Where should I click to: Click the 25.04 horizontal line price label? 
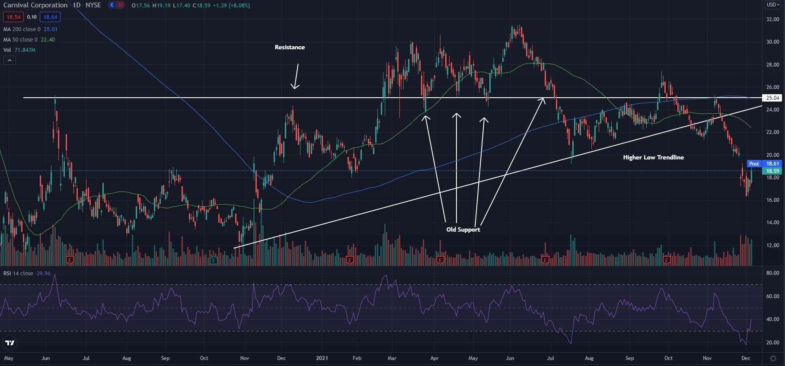coord(772,98)
